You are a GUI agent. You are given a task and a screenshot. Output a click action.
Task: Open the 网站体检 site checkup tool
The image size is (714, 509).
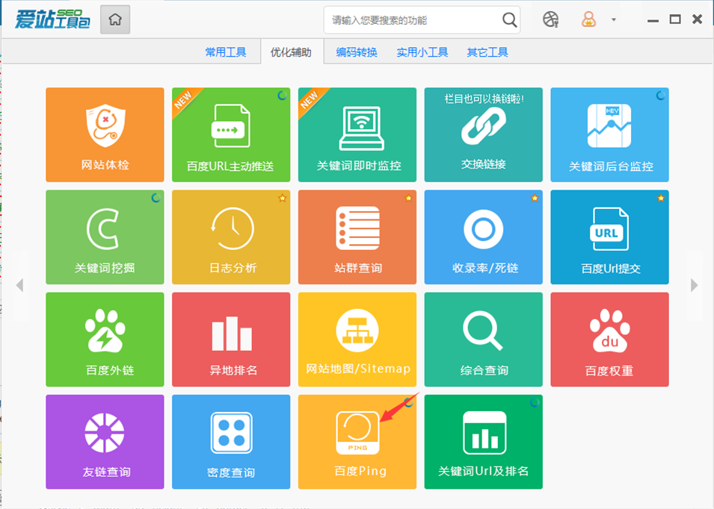[x=105, y=134]
